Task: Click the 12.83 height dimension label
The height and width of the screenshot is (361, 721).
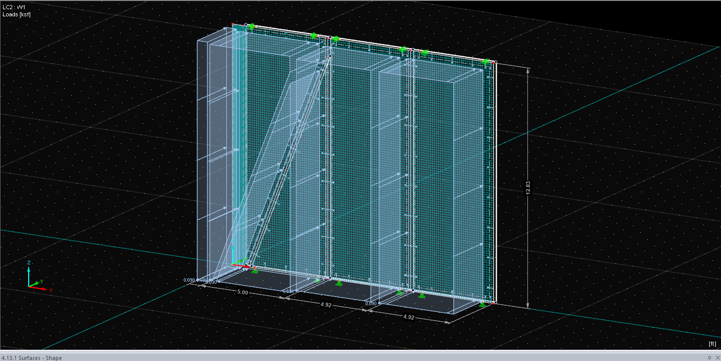Action: tap(528, 188)
